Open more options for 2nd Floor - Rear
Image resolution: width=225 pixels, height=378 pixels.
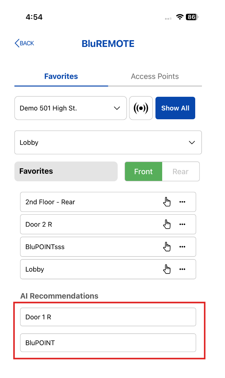point(182,202)
